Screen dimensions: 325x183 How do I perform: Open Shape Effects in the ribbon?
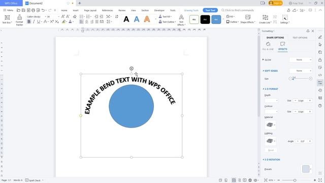point(248,19)
